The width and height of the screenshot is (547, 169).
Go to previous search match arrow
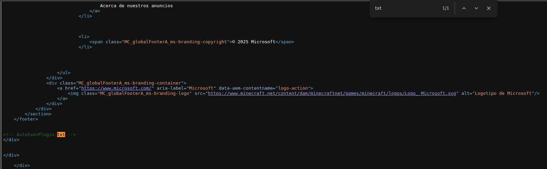[x=464, y=8]
